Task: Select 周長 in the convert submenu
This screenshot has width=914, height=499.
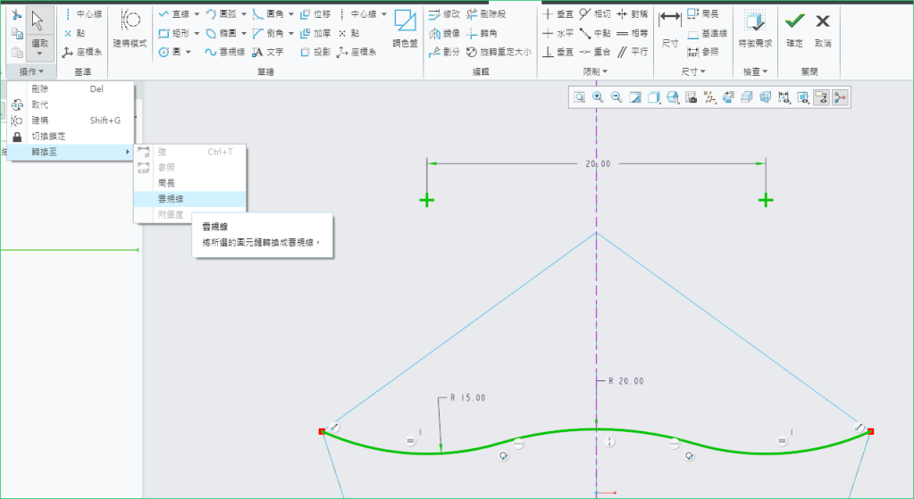Action: (166, 183)
